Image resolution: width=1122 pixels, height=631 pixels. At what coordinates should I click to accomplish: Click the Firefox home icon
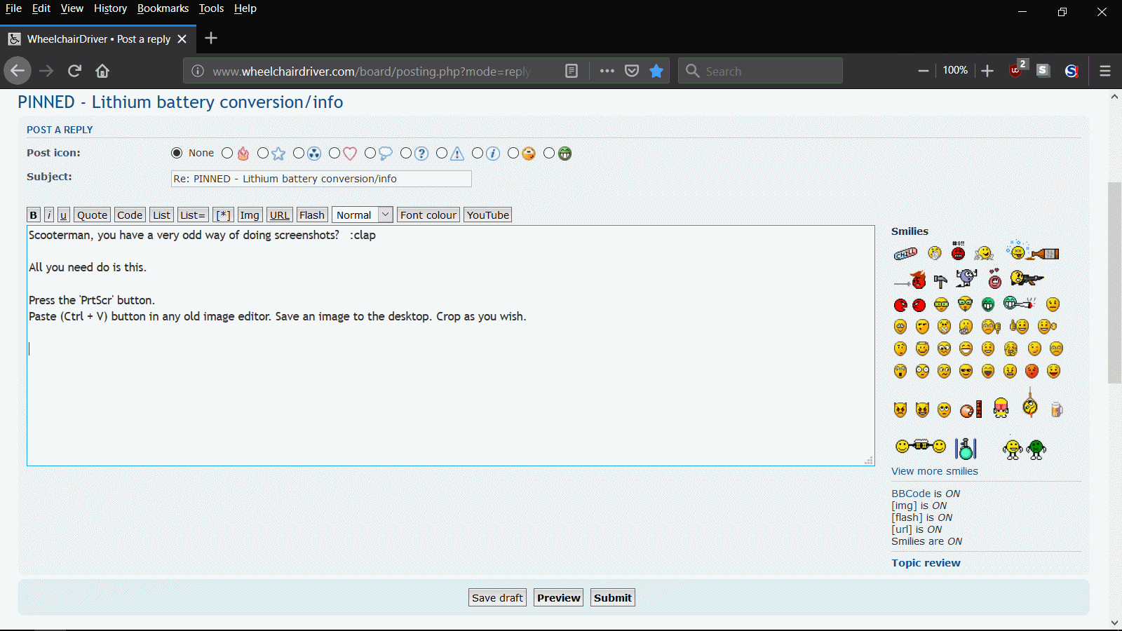102,71
